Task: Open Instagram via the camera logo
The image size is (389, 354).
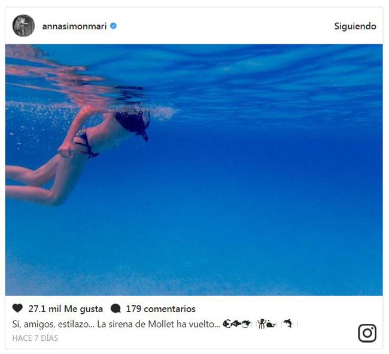Action: pos(367,333)
